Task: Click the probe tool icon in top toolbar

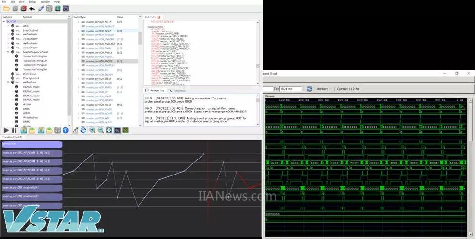Action: [x=41, y=8]
